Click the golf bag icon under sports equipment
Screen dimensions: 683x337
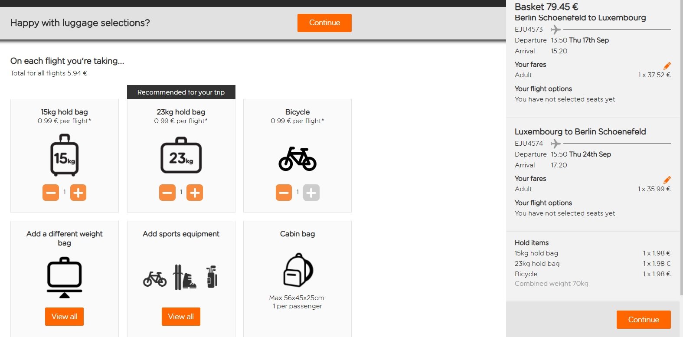pyautogui.click(x=212, y=277)
